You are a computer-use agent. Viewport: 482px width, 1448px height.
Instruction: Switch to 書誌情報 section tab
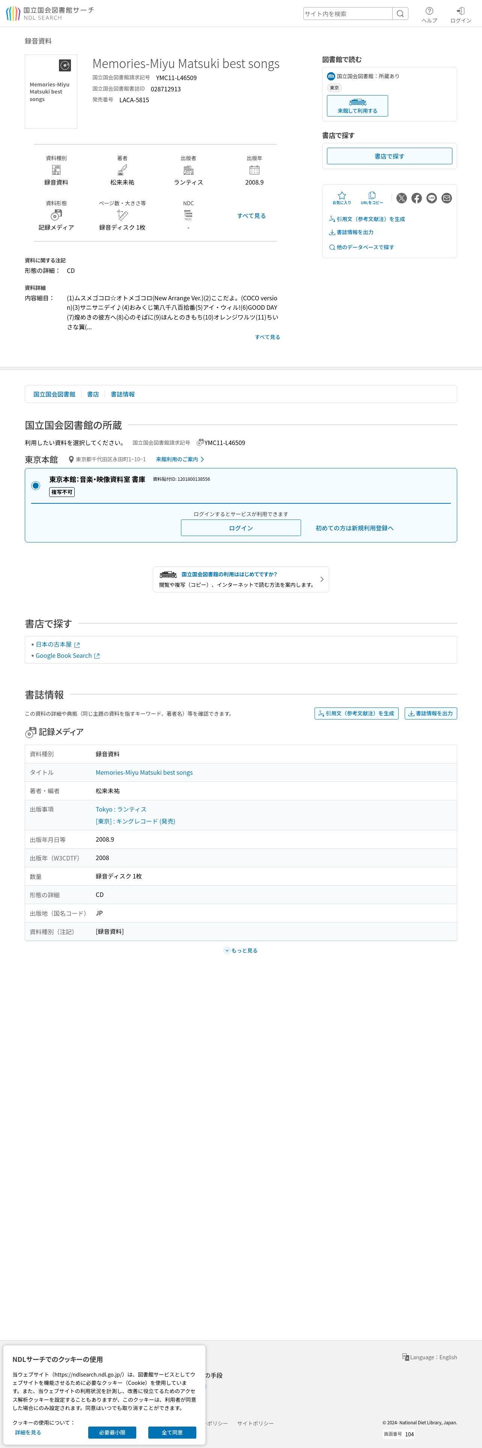point(122,394)
